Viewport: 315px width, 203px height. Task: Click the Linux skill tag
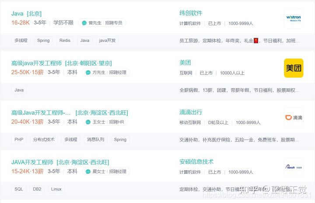tap(56, 189)
